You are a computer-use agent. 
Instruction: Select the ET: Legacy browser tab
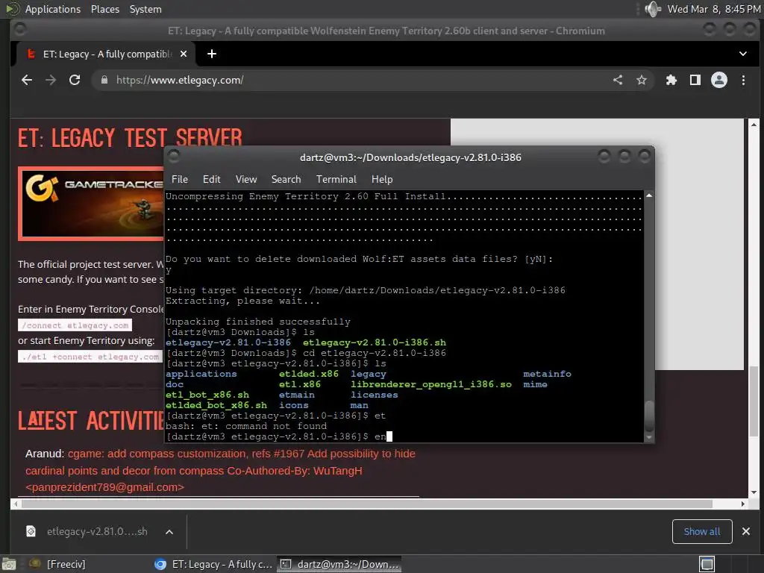coord(106,54)
